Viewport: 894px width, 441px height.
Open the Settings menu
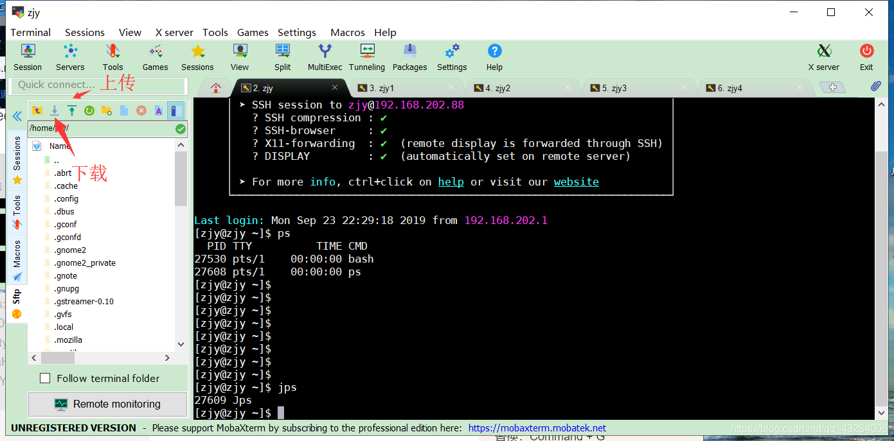(x=297, y=32)
